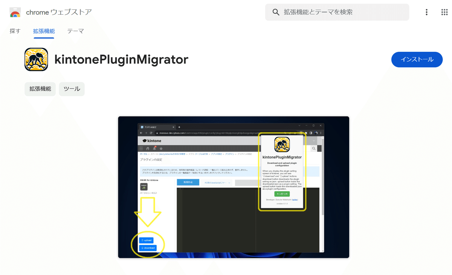452x275 pixels.
Task: Click the circled upload button in the screenshot
Action: pos(147,240)
